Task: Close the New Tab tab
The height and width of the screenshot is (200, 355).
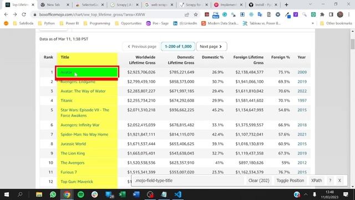Action: 68,4
